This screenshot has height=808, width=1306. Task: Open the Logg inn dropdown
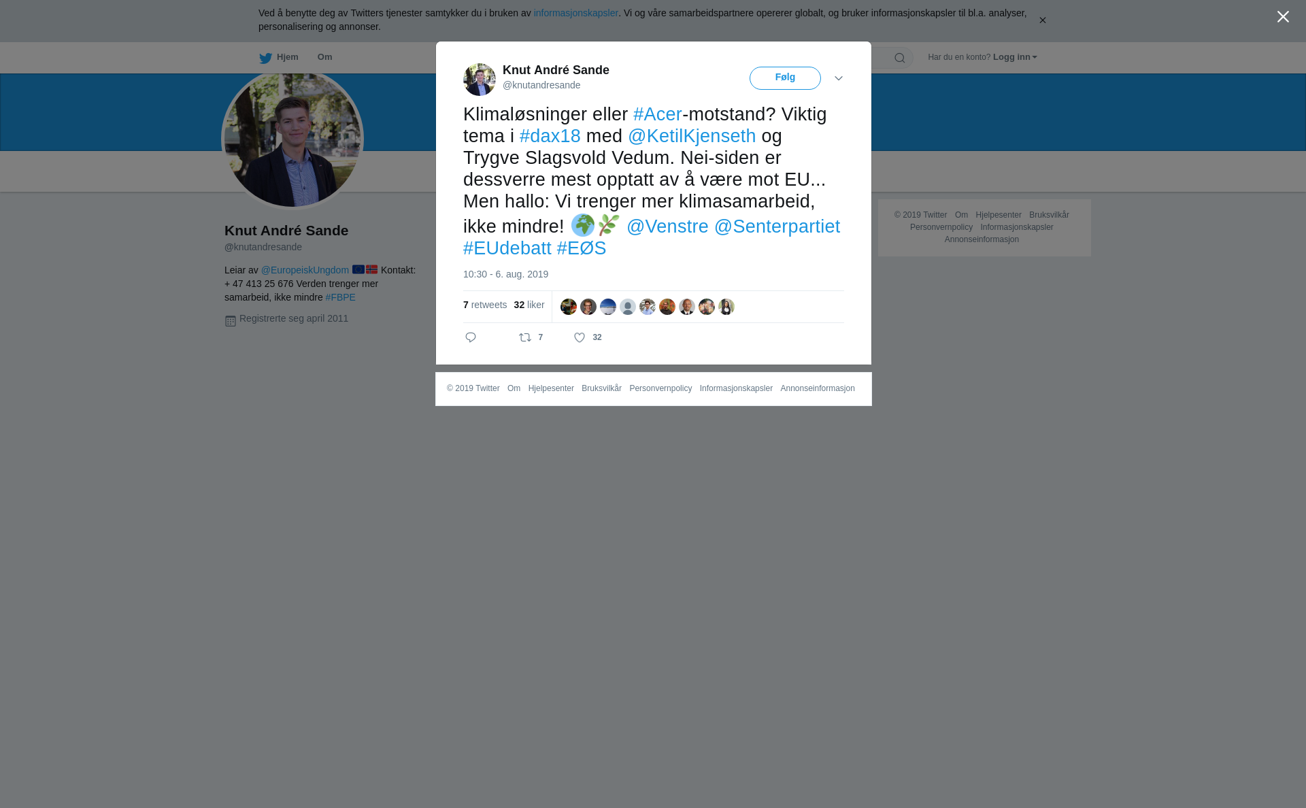(1015, 57)
